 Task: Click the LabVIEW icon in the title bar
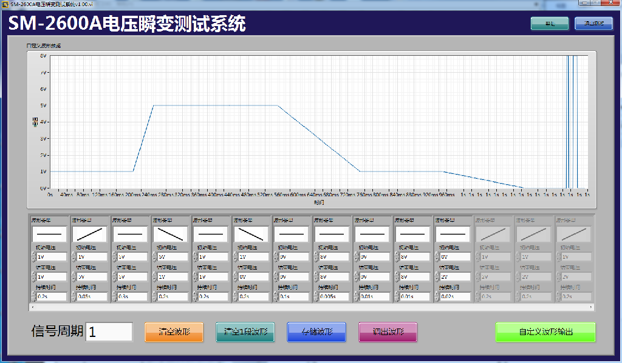pos(5,4)
